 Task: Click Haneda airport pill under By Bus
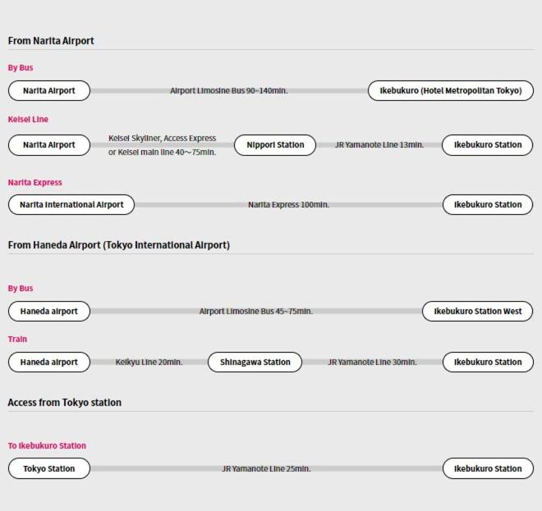(49, 311)
